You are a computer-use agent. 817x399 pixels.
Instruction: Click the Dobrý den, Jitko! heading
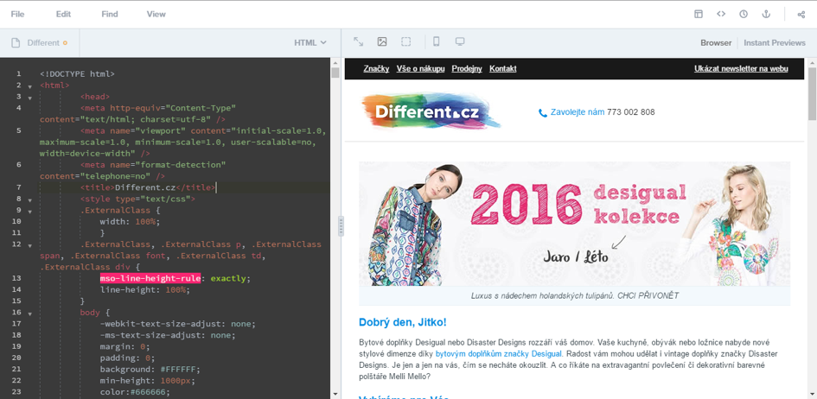click(403, 322)
